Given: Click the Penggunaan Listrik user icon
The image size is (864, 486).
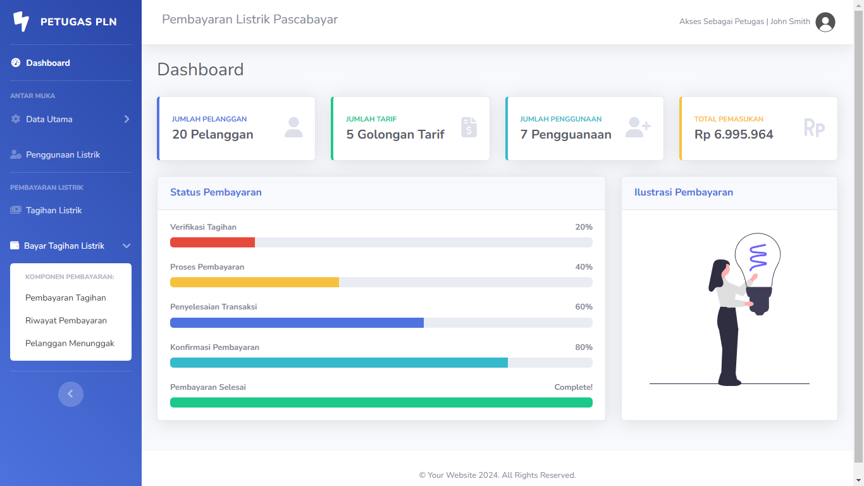Looking at the screenshot, I should [x=16, y=154].
